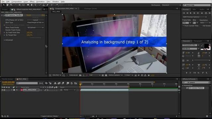This screenshot has height=119, width=212.
Task: Select the Hand tool
Action: click(x=7, y=5)
